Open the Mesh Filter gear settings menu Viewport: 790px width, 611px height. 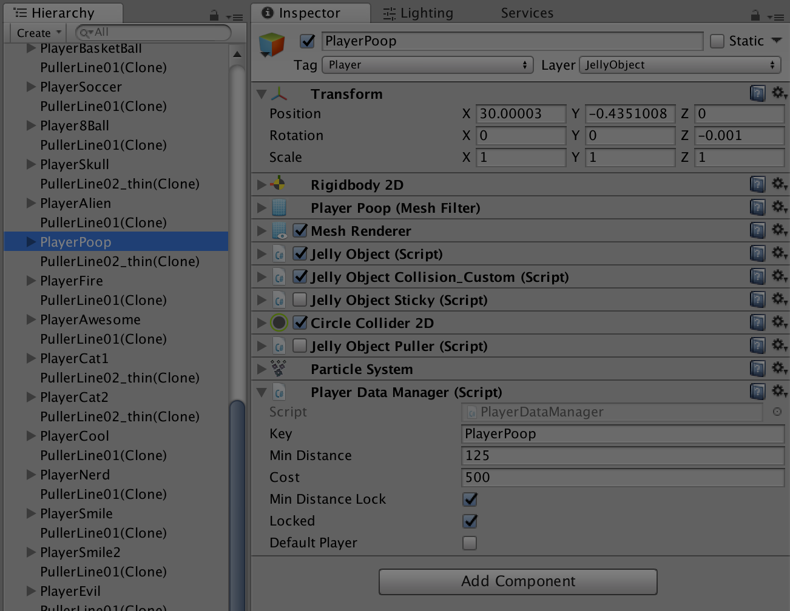779,207
